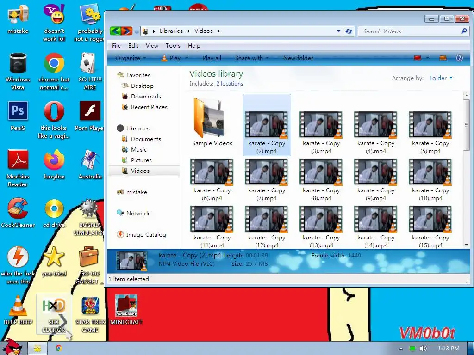Select karate - Copy (3).mp4
This screenshot has width=474, height=355.
(321, 133)
